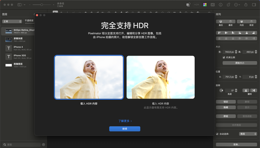
Task: Open the blend mode 正常 dropdown
Action: (x=12, y=21)
